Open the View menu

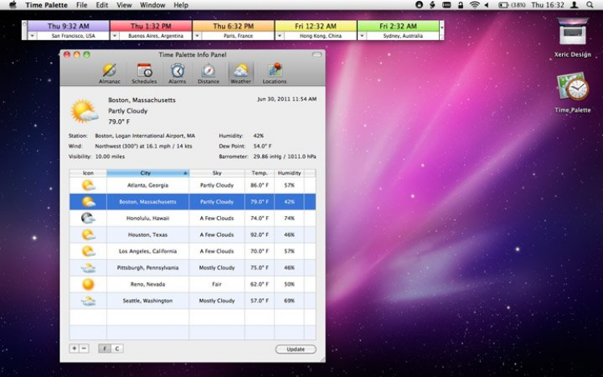tap(124, 5)
